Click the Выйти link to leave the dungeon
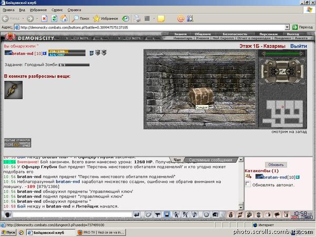 point(299,46)
